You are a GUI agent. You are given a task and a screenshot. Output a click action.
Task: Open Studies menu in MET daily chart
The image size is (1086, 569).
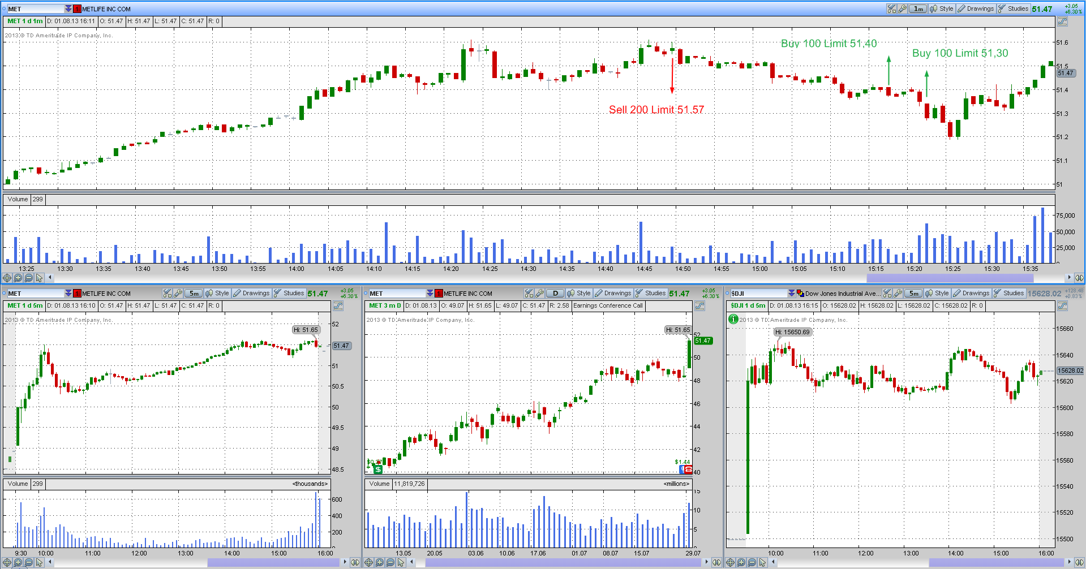tap(650, 293)
